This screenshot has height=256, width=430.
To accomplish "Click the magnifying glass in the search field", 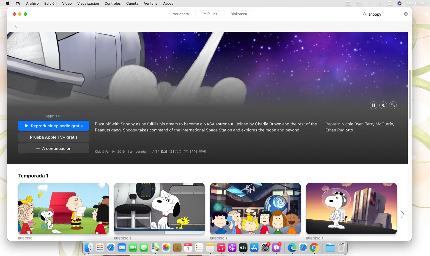I will coord(365,14).
